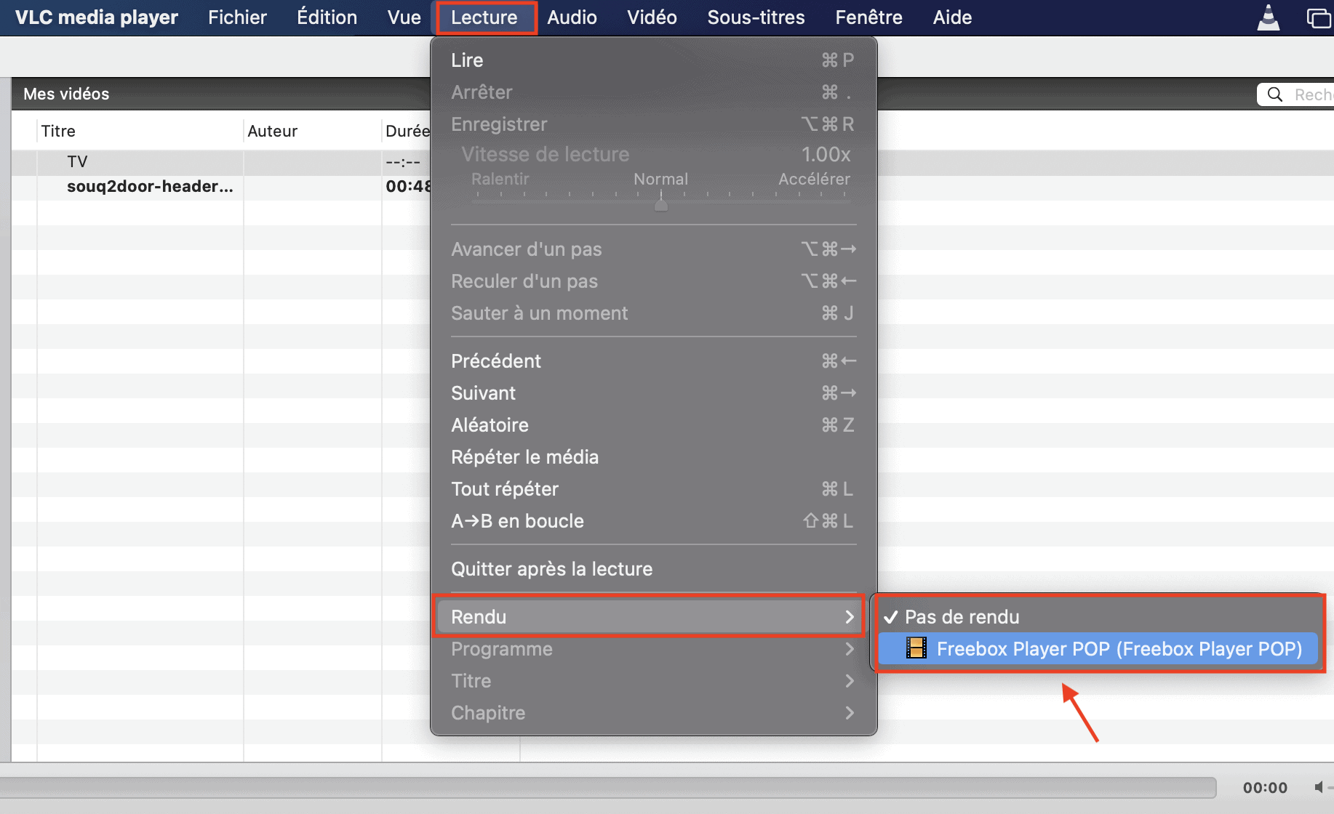Open the Aide menu
The height and width of the screenshot is (814, 1334).
click(x=952, y=17)
